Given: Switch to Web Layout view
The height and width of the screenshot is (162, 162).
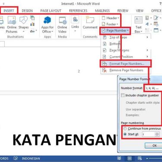Looking at the screenshot, I should click(140, 159).
